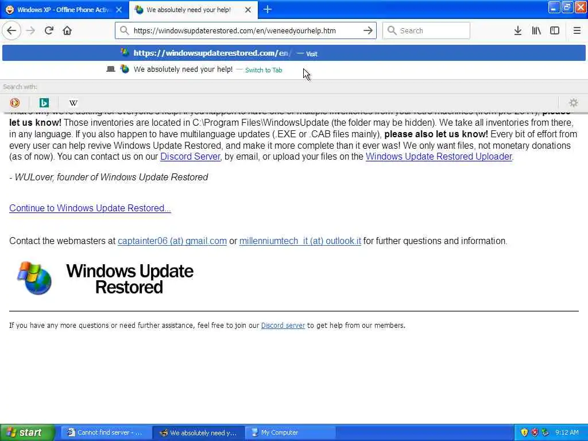Search with DuckDuckGo engine icon

(15, 102)
